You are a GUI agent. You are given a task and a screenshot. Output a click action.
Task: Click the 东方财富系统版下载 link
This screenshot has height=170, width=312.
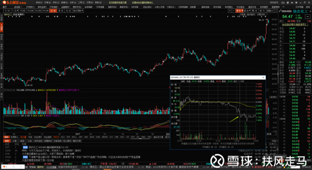(x=118, y=2)
